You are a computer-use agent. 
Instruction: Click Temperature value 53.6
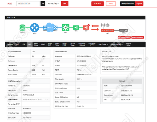pyautogui.click(x=33, y=66)
